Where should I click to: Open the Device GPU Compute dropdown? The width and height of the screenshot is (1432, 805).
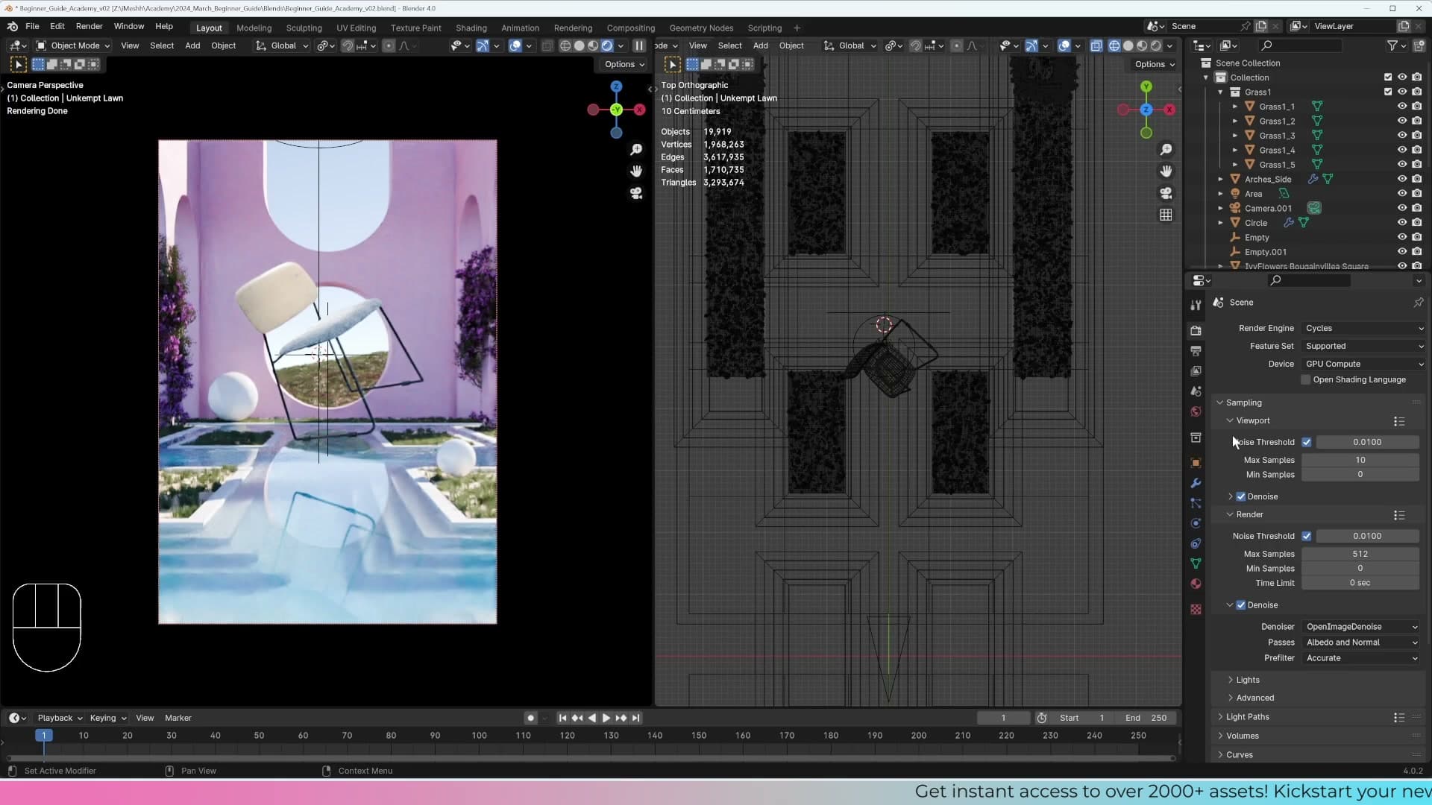click(1364, 364)
